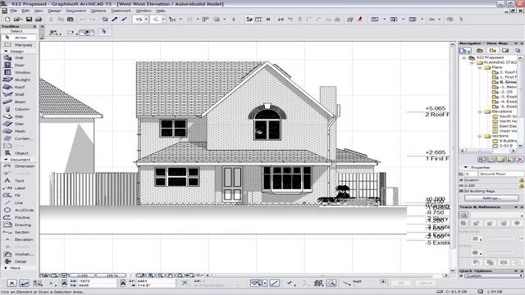Screen dimensions: 525x295
Task: Click the Ground Floor name field
Action: (x=500, y=174)
